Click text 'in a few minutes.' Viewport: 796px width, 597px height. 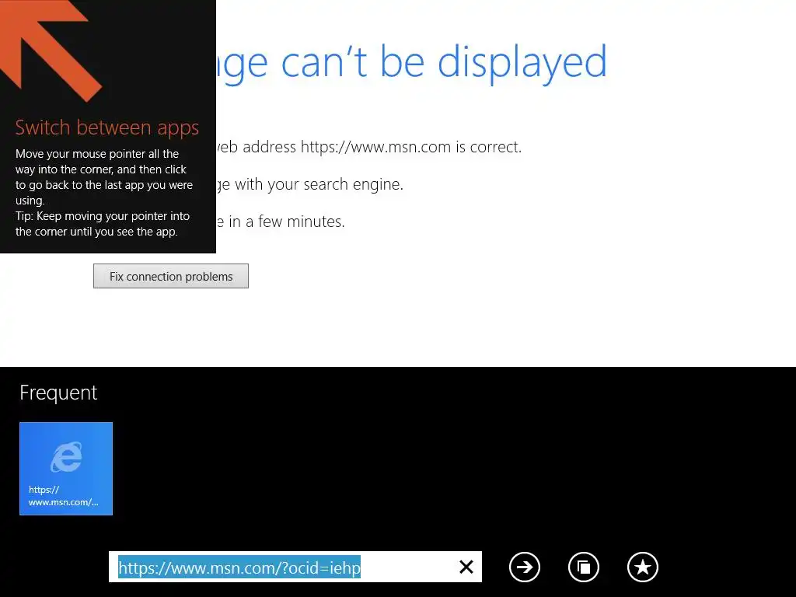286,222
